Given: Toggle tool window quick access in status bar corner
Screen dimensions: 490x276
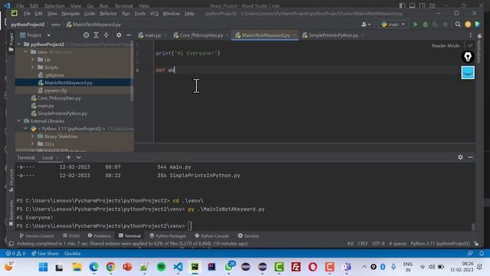Looking at the screenshot, I should click(11, 244).
